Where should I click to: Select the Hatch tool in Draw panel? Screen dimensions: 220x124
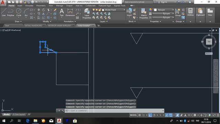31,18
